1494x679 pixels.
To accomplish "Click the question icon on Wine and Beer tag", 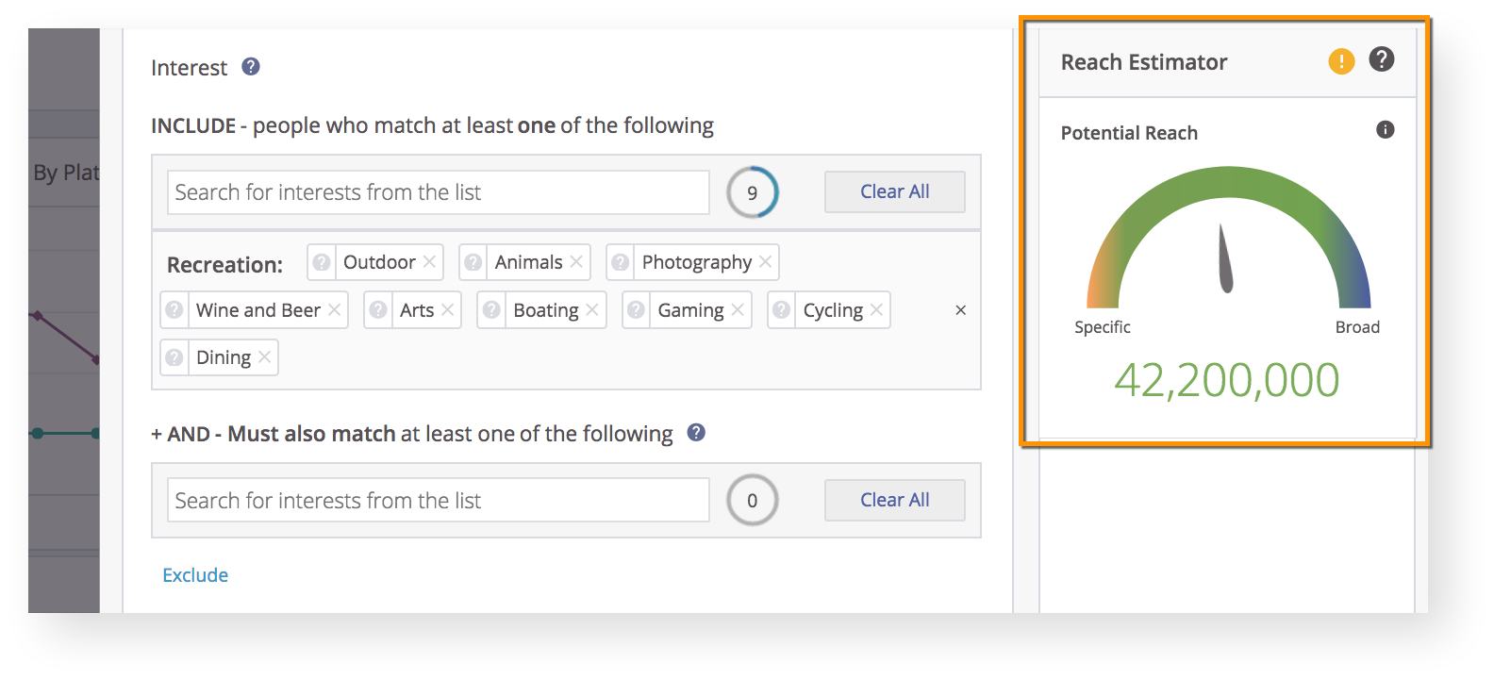I will click(x=174, y=310).
